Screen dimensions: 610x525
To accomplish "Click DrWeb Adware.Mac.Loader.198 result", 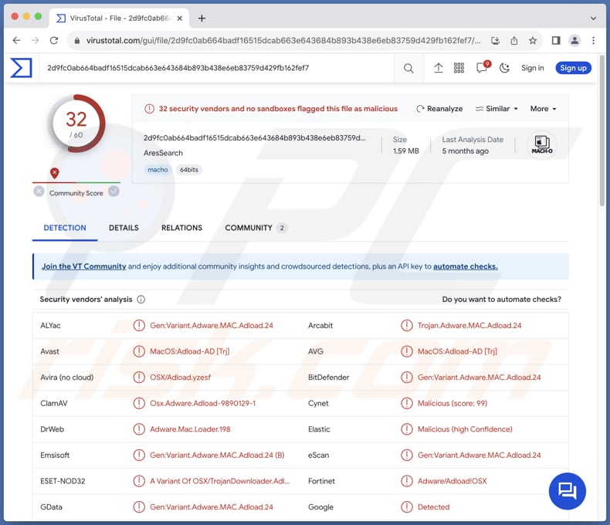I will tap(190, 429).
